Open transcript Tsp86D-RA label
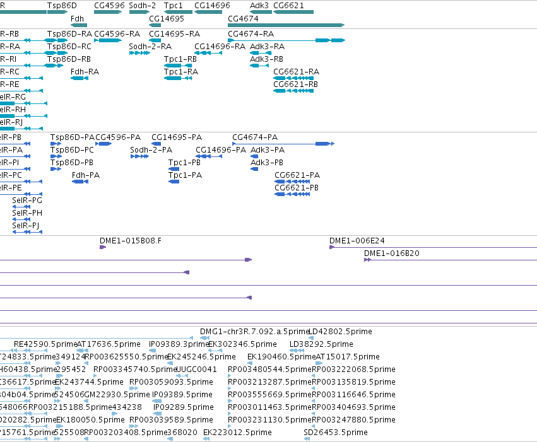This screenshot has height=442, width=537. pos(69,34)
